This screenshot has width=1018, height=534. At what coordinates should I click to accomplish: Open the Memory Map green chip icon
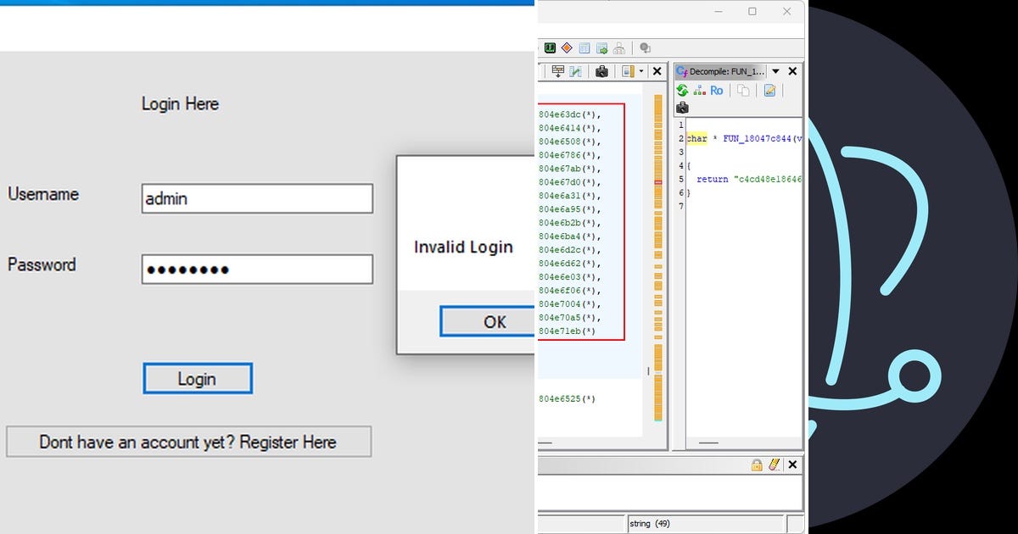pyautogui.click(x=550, y=47)
